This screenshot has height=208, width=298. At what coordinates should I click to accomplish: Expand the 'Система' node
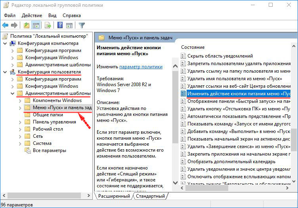coord(20,144)
